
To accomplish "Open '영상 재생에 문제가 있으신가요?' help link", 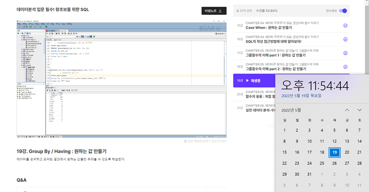I will coord(205,141).
